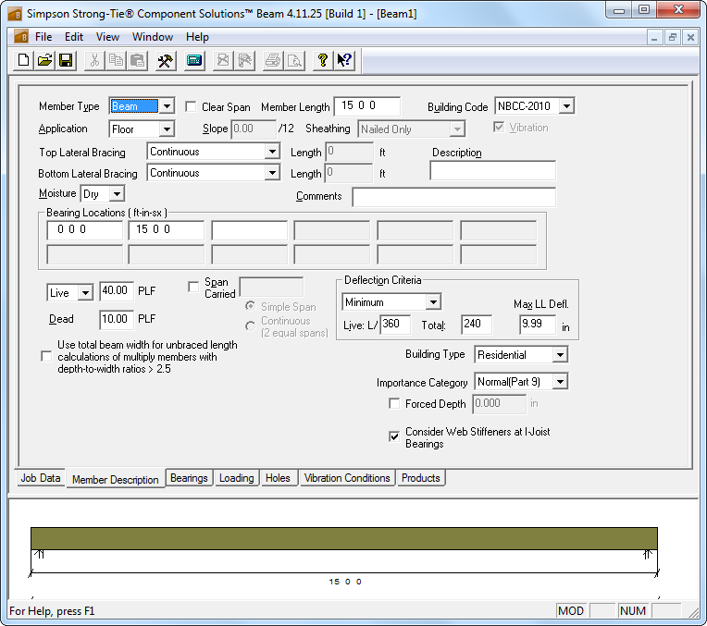Select the Member Description tab
Screen dimensions: 707x626
pos(116,479)
